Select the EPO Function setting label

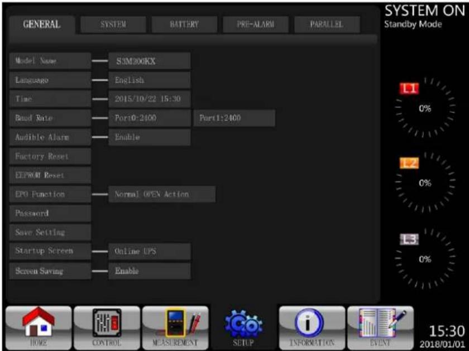pos(50,194)
